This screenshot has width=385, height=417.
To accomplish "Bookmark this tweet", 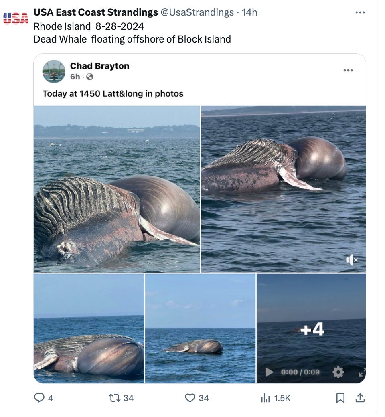I will coord(340,398).
